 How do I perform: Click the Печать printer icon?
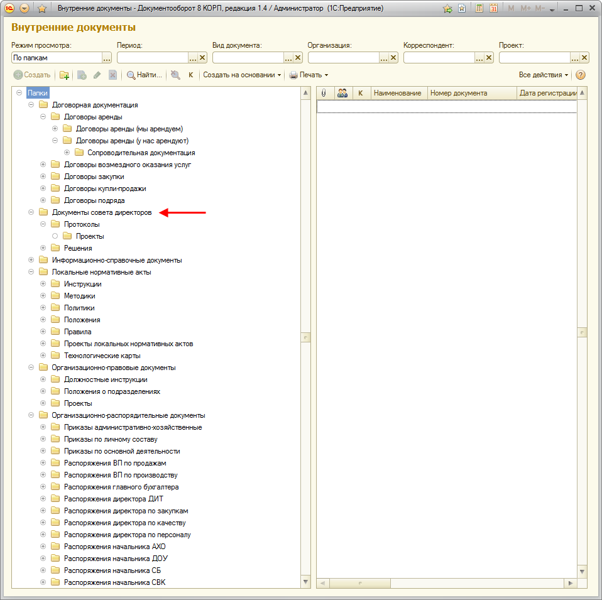[x=293, y=75]
